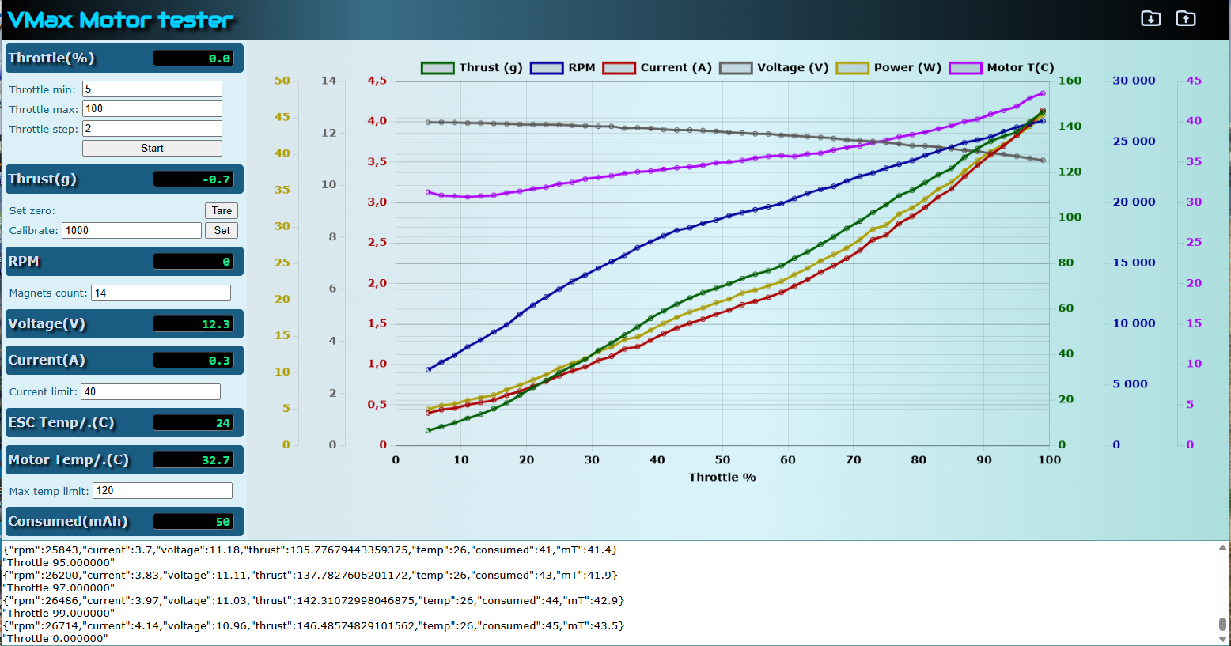Tare the thrust sensor
Image resolution: width=1231 pixels, height=646 pixels.
222,210
